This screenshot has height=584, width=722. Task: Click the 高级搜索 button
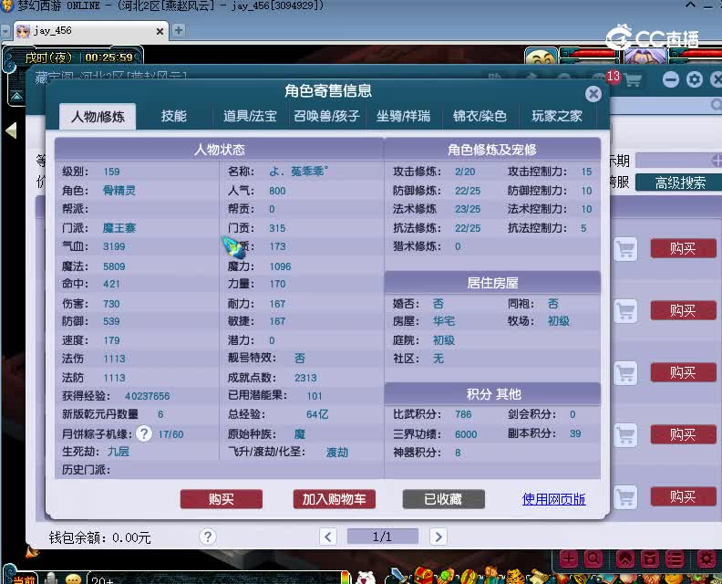tap(680, 182)
